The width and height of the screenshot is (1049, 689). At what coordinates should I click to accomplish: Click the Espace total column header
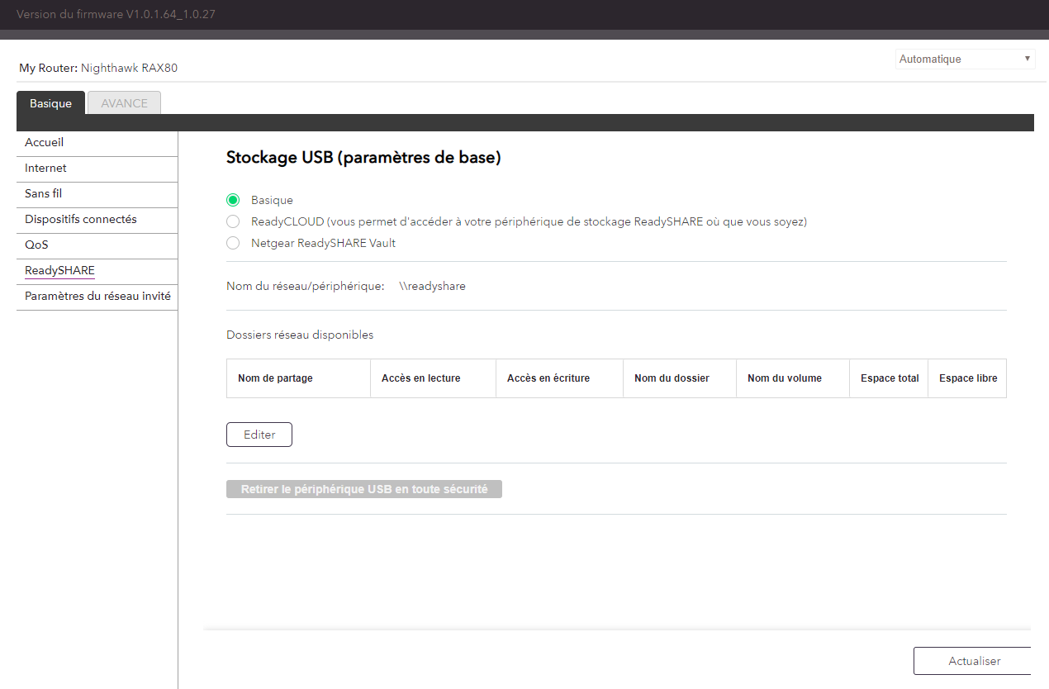[890, 378]
